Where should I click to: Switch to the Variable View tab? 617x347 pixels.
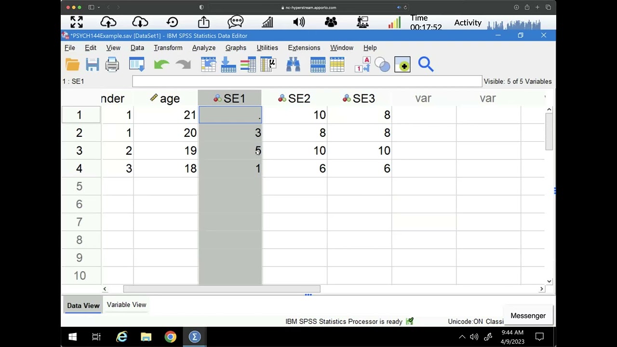tap(126, 305)
